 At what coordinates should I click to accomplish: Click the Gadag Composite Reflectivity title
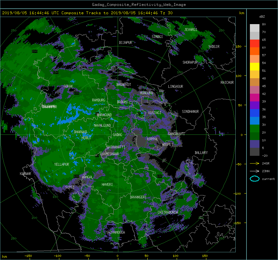139,5
